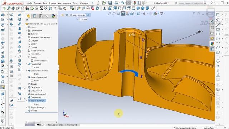Collapse the Бобышка-Вытянуть1 node

click(26, 71)
